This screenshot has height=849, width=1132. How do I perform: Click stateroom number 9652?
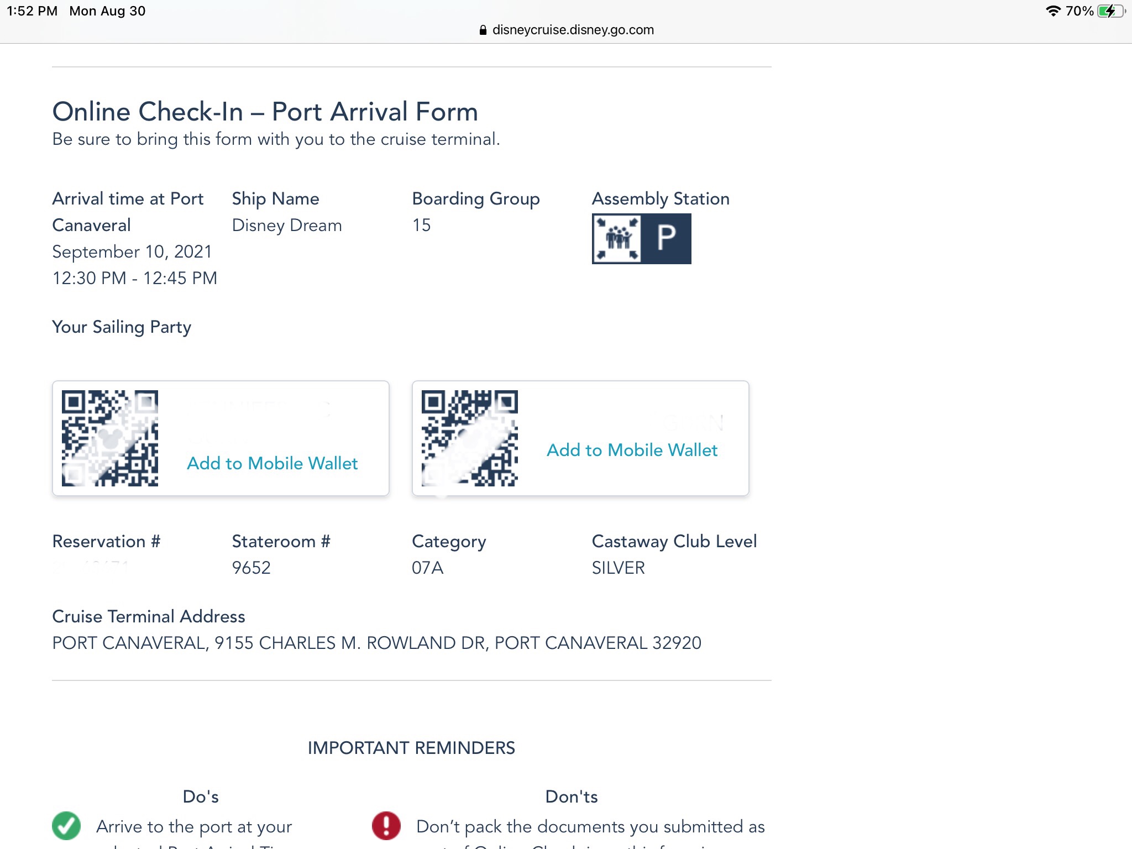pyautogui.click(x=251, y=568)
